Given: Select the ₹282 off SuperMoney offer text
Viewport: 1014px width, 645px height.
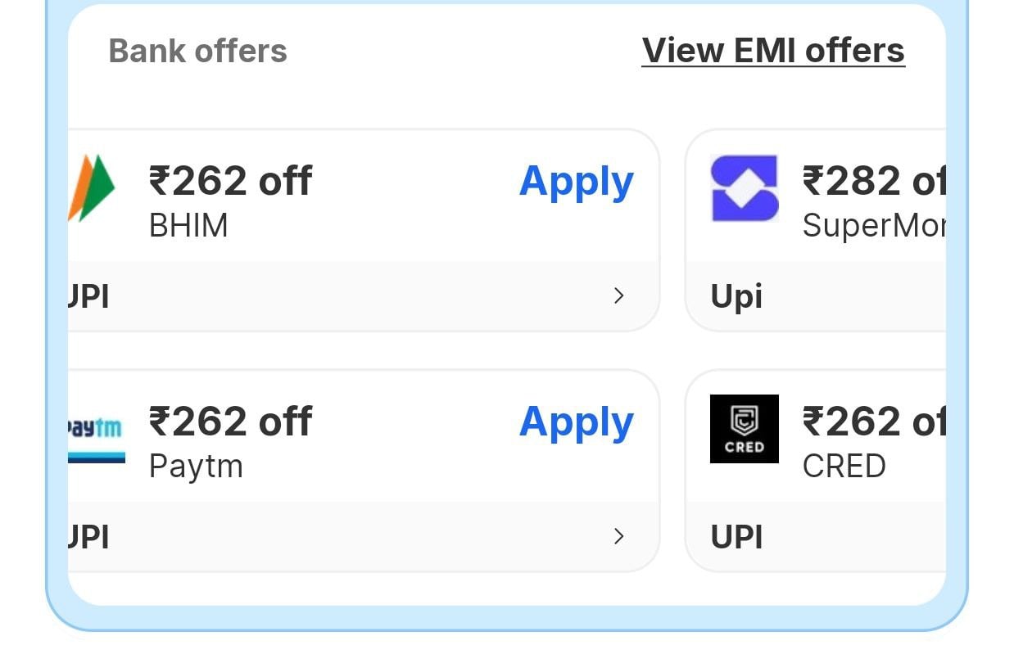Looking at the screenshot, I should [x=873, y=181].
